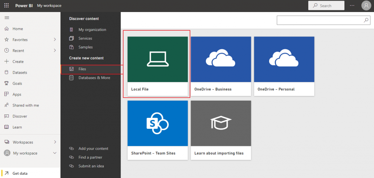Expand the Favorites flyout chevron

(55, 39)
